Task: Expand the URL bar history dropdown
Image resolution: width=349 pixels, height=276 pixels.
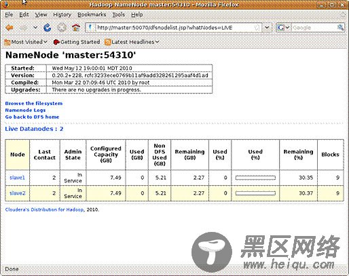Action: click(x=267, y=28)
